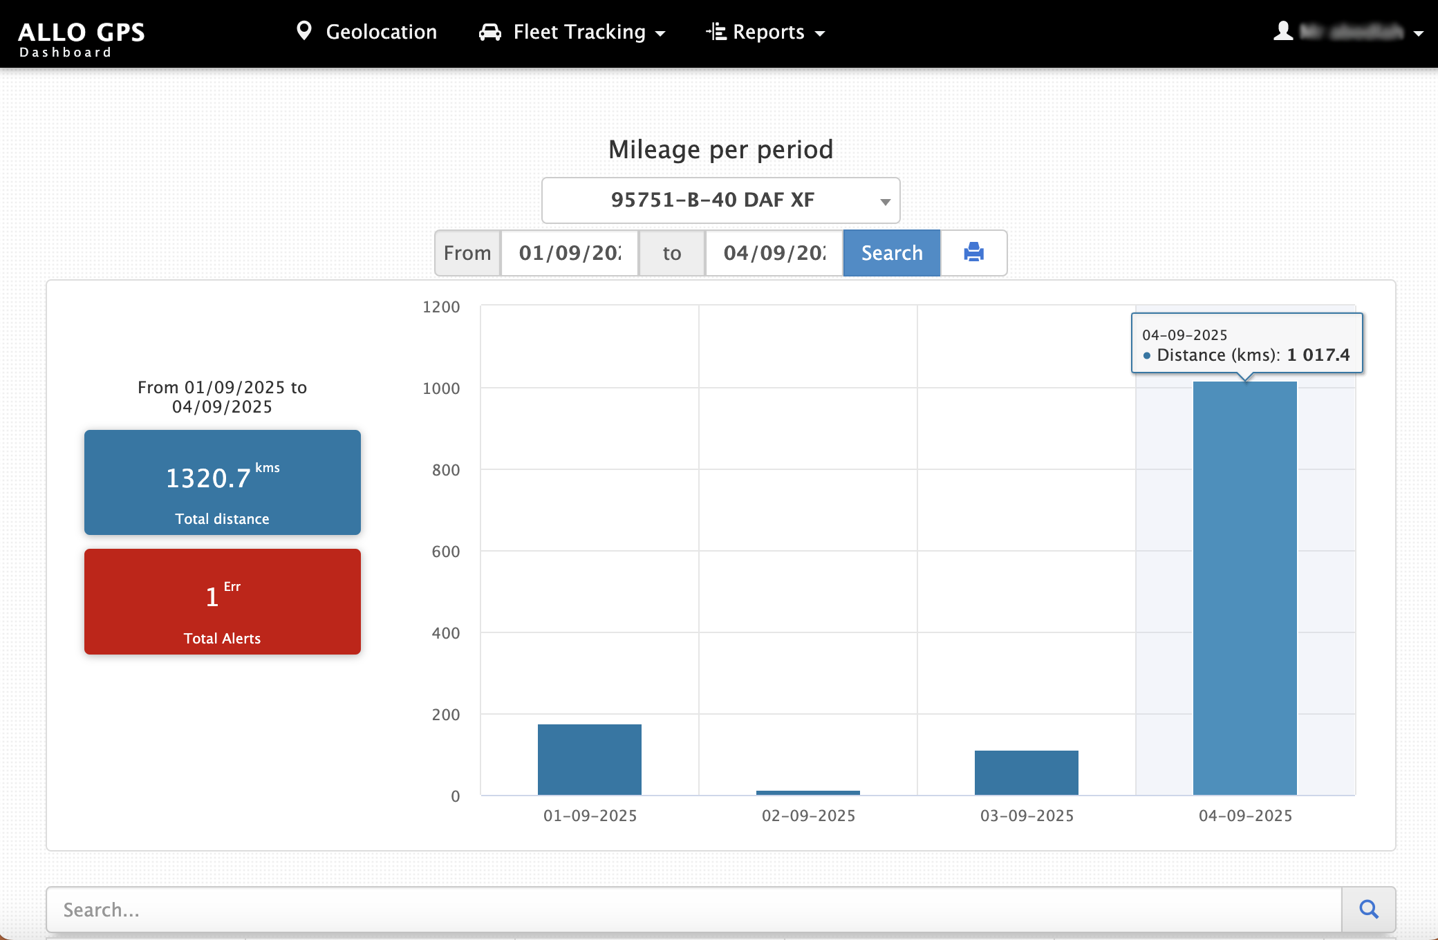Click the user profile icon
The height and width of the screenshot is (940, 1438).
[1283, 31]
